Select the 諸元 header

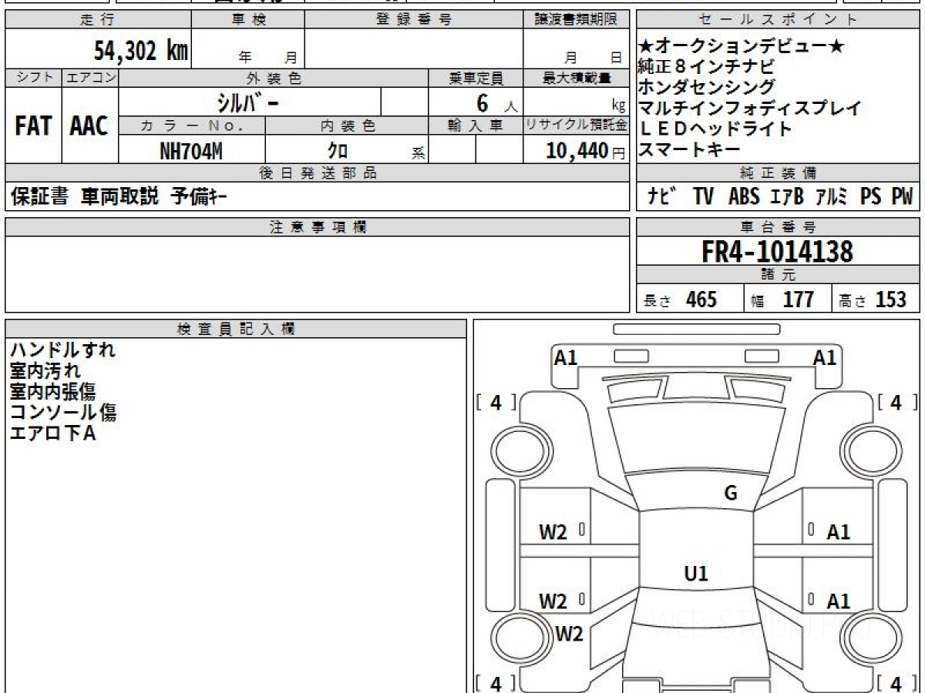pyautogui.click(x=779, y=275)
